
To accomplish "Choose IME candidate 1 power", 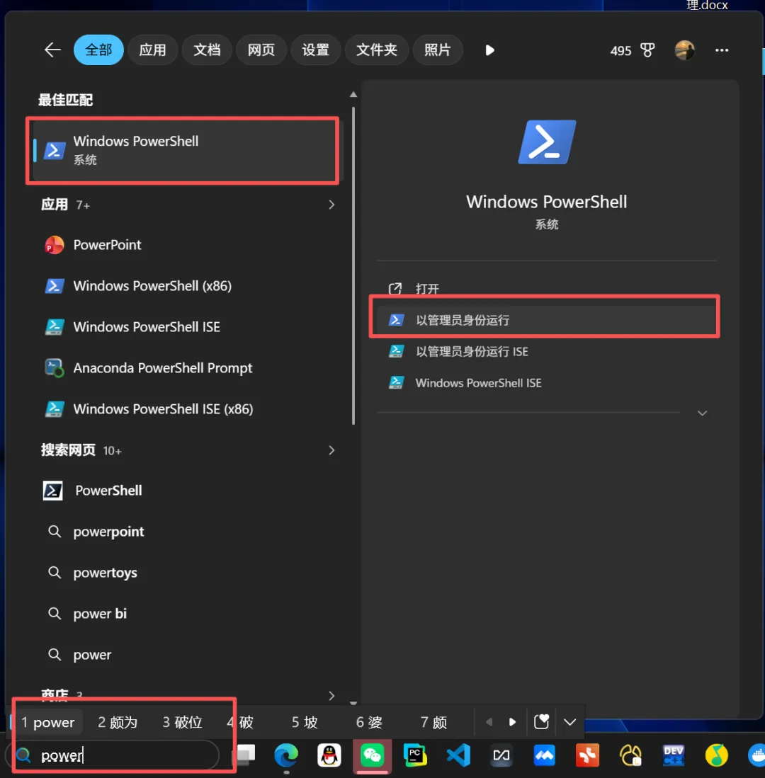I will [x=47, y=722].
